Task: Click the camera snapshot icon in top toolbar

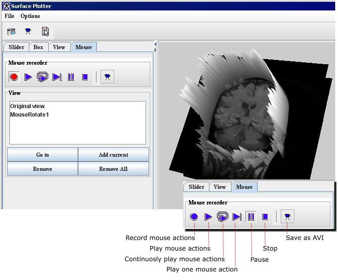Action: coord(11,32)
